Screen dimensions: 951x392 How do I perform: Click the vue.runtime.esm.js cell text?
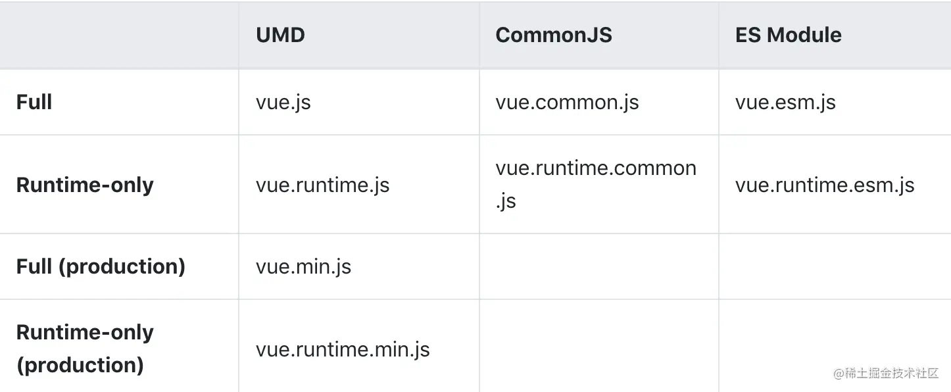825,185
